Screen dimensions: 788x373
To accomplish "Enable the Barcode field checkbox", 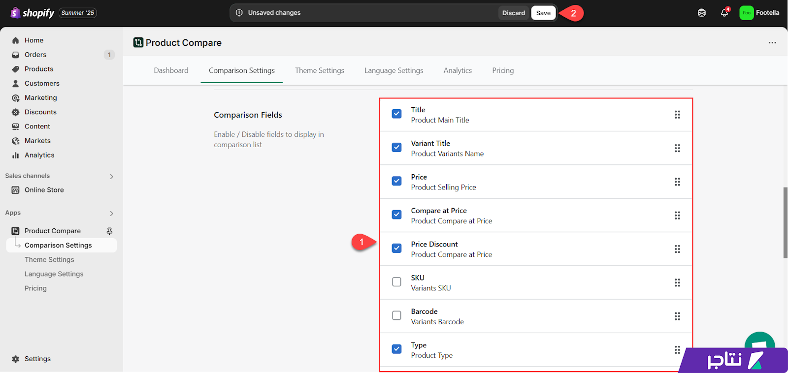I will click(396, 315).
